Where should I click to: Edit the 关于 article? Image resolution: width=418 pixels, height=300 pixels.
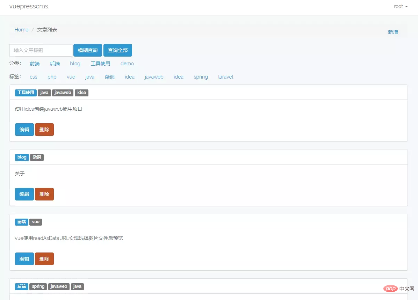coord(24,194)
